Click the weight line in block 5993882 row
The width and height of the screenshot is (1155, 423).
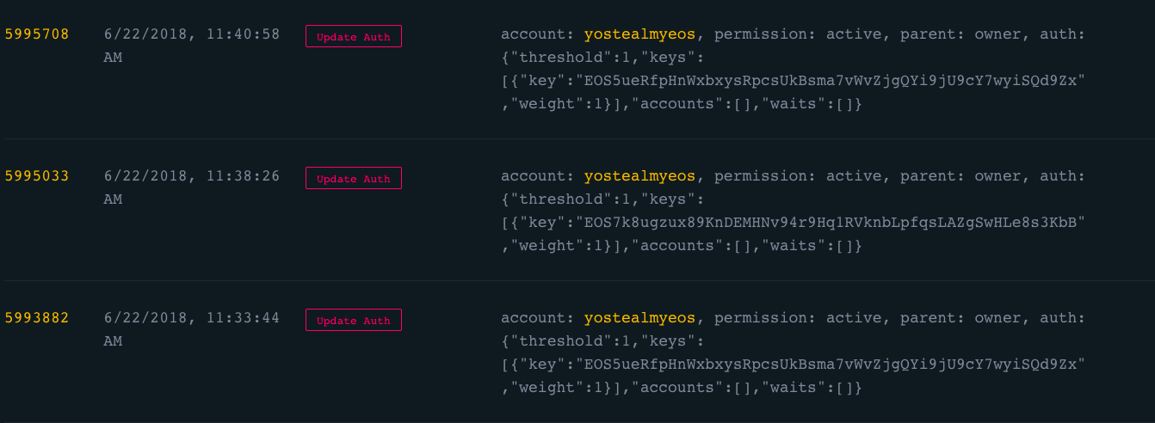pyautogui.click(x=682, y=388)
